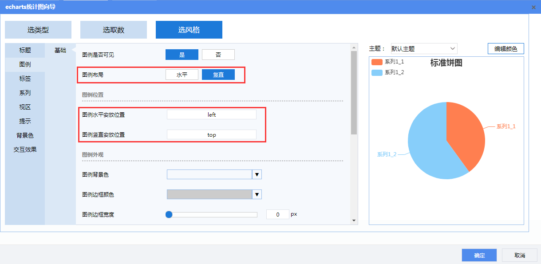Click the legend border width slider handle
541x264 pixels.
[169, 215]
